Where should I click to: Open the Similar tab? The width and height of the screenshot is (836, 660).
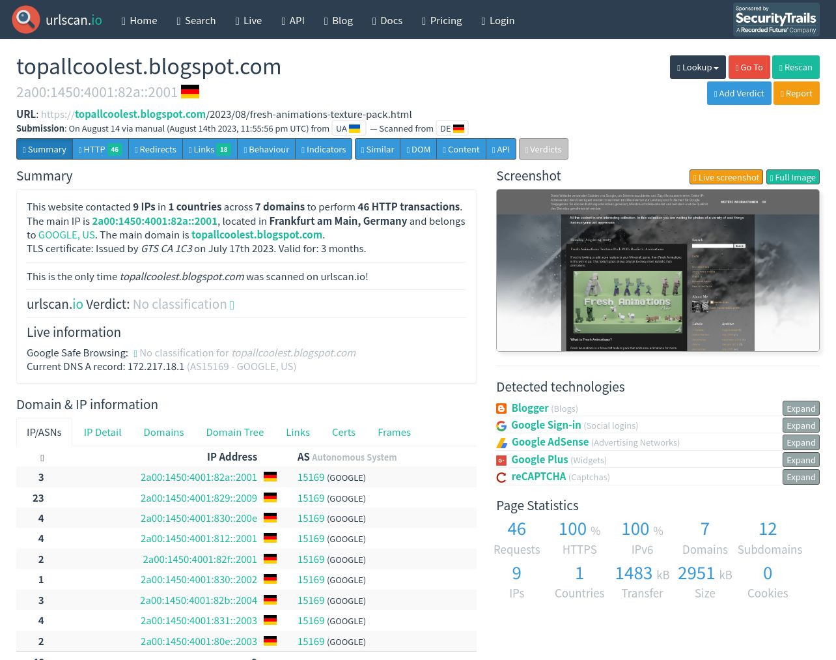click(378, 149)
